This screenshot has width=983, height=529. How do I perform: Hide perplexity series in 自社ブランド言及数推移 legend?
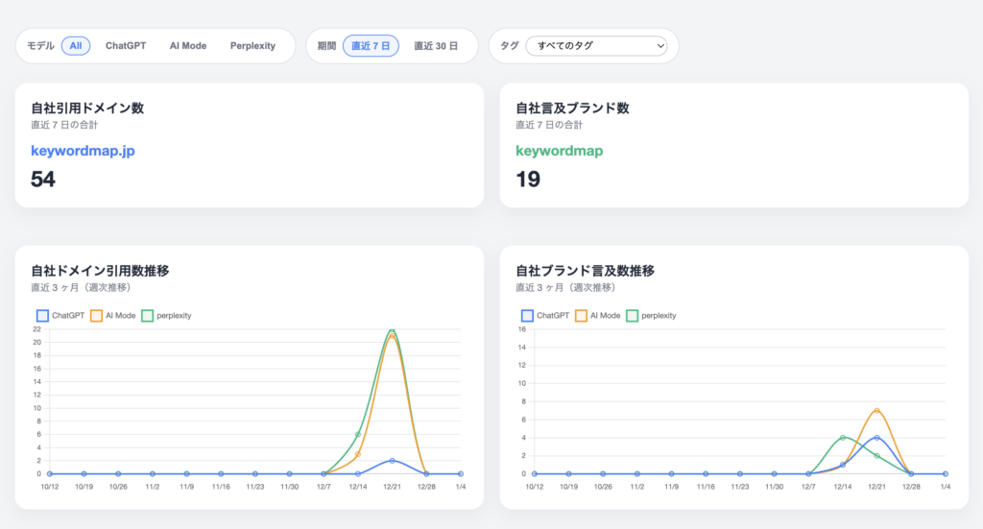[633, 315]
